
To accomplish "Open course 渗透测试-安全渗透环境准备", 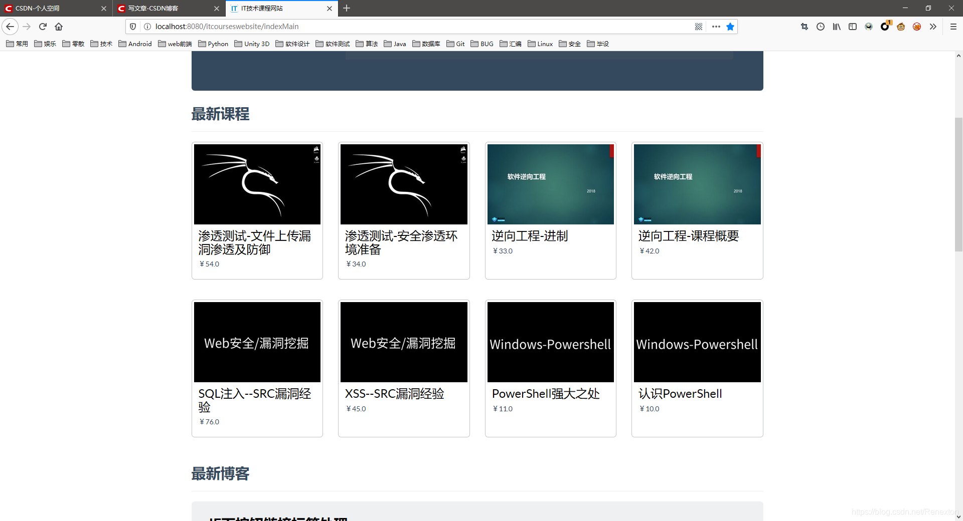I will pos(401,242).
